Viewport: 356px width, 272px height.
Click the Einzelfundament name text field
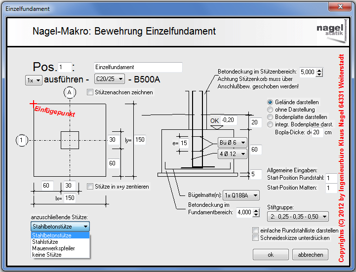tap(138, 67)
